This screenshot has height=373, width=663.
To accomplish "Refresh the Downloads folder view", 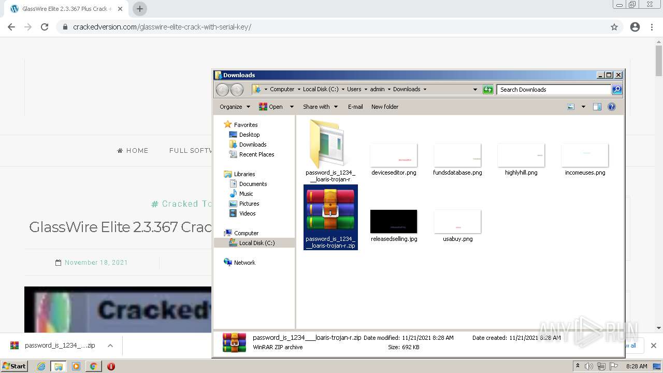I will pos(488,90).
